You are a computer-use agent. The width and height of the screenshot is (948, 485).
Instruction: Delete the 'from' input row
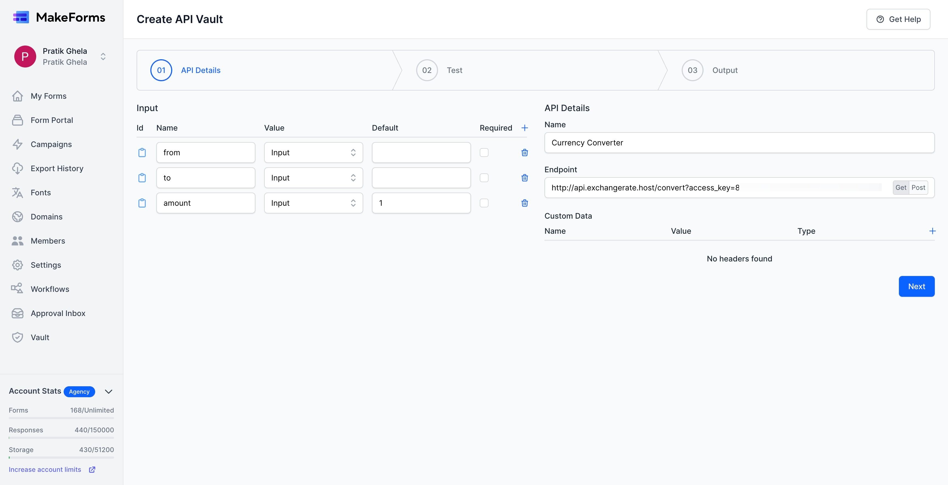tap(525, 152)
